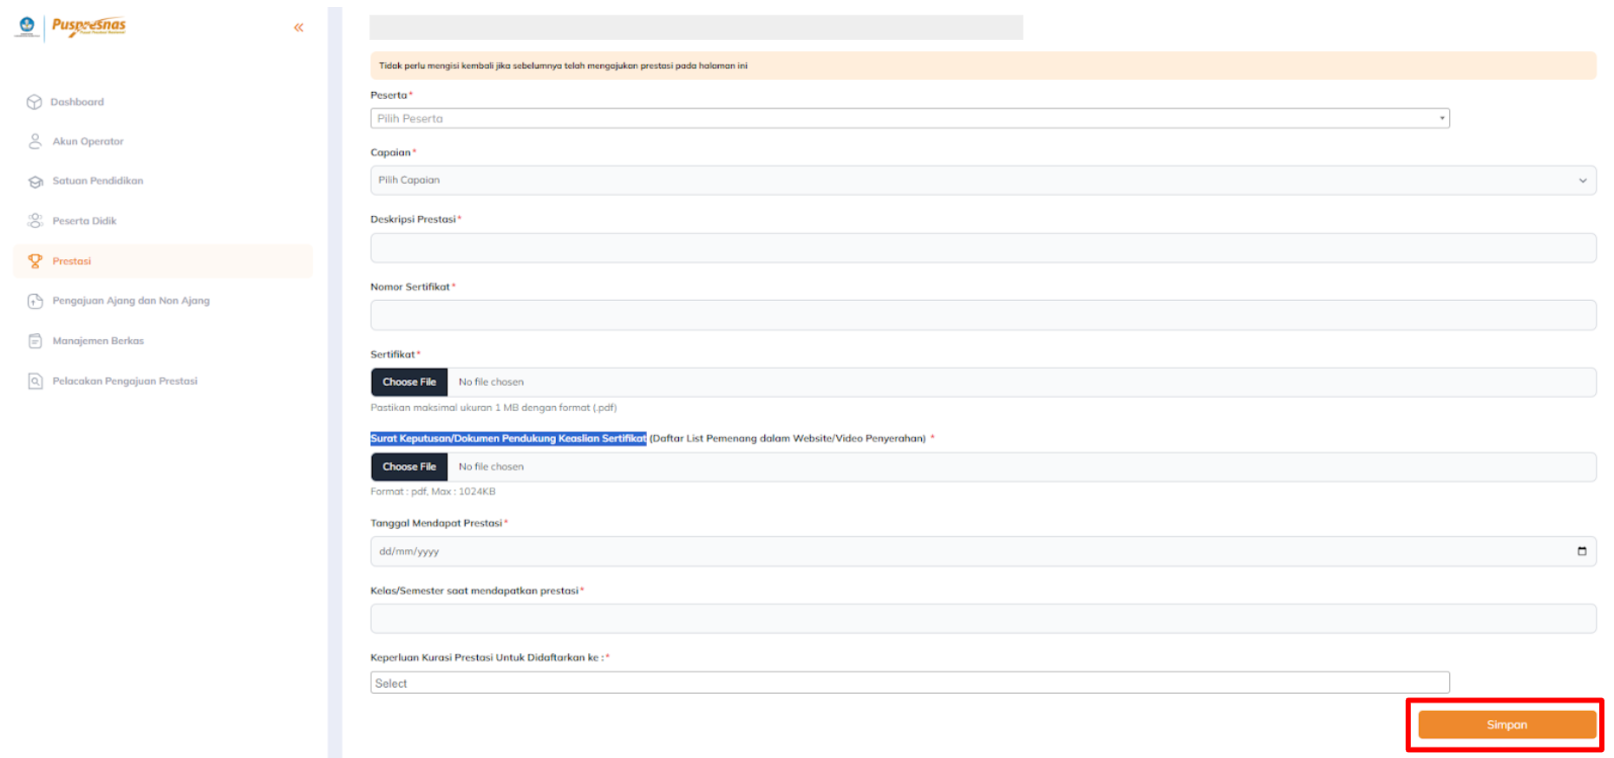Click the Simpan button
This screenshot has height=758, width=1614.
1506,725
